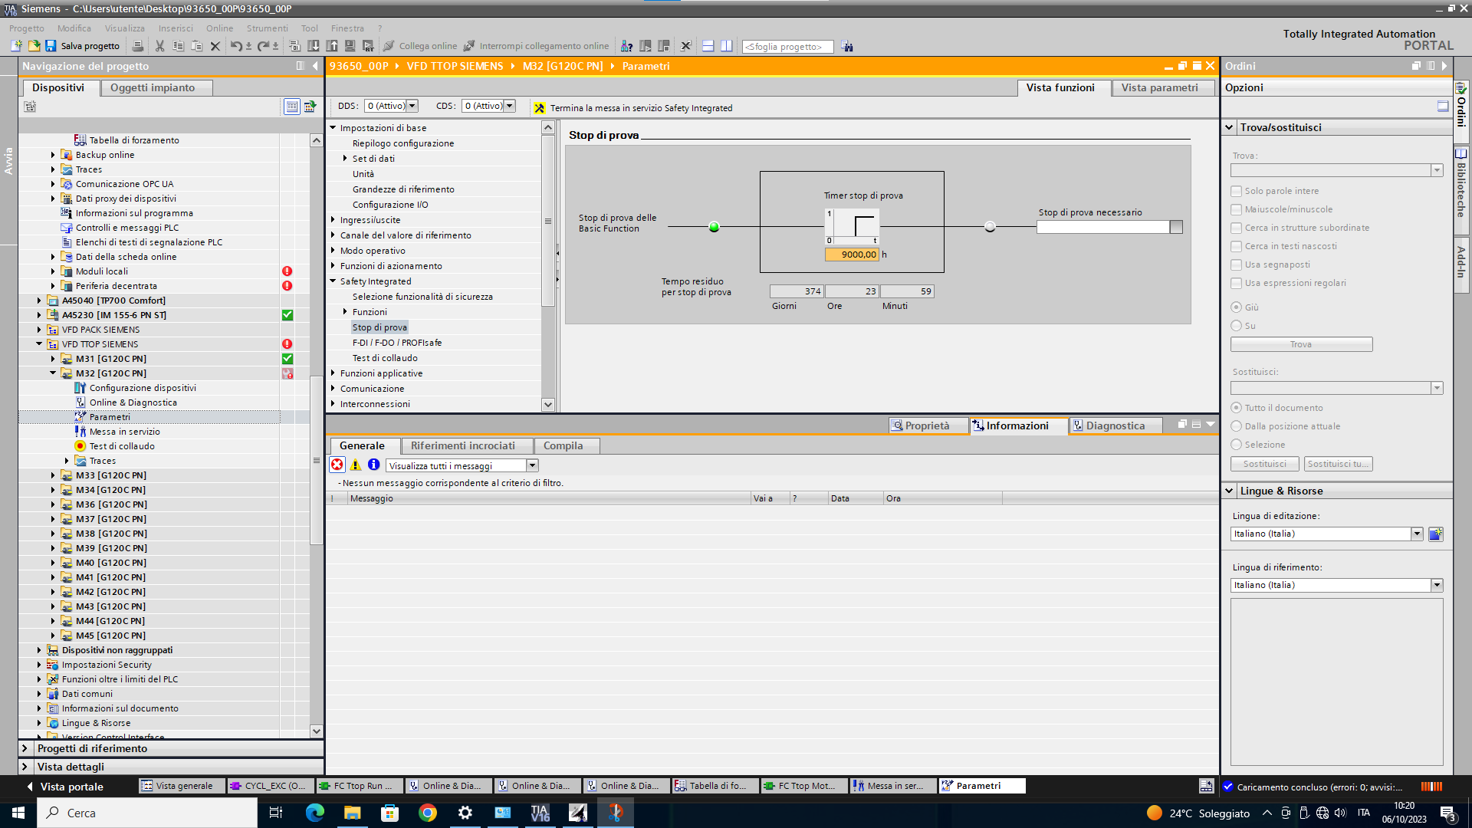Select the Giù radio button
This screenshot has height=828, width=1472.
click(x=1236, y=307)
